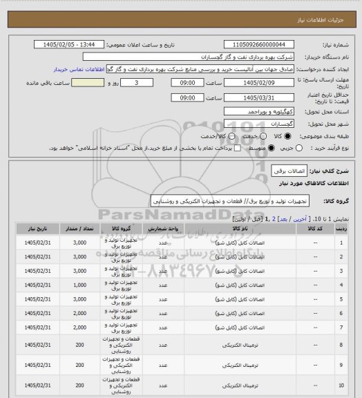Select the خدمت radio button
The image size is (362, 398).
point(263,136)
